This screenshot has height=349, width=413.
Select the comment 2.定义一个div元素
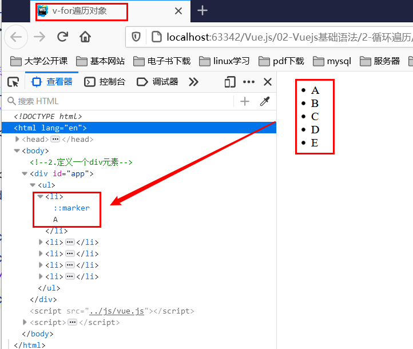pyautogui.click(x=81, y=162)
